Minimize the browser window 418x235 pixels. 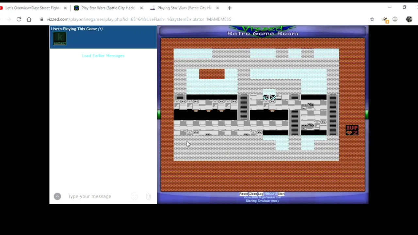point(390,7)
